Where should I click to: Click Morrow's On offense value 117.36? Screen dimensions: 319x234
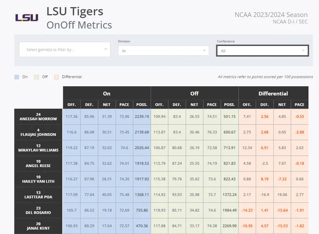tap(72, 116)
